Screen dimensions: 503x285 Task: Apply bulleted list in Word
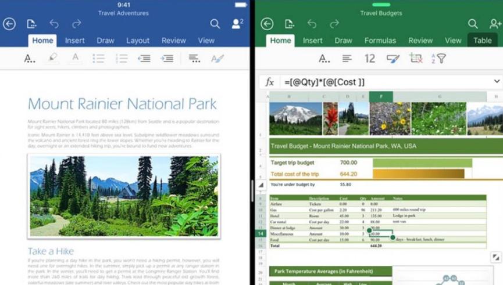pos(98,58)
